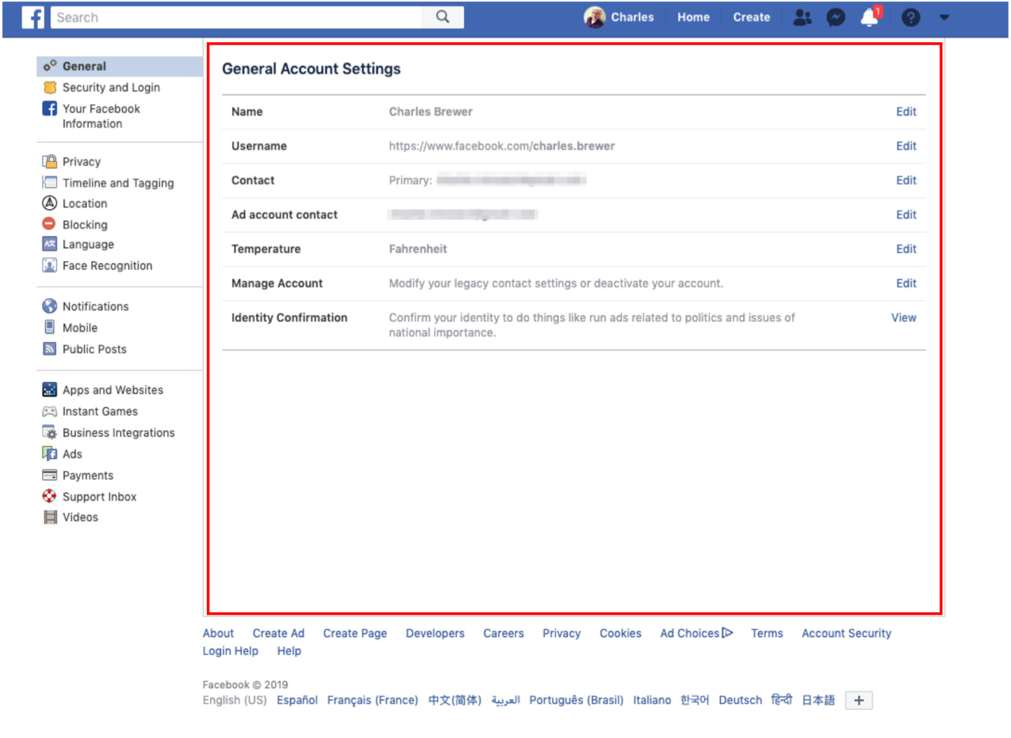This screenshot has width=1011, height=738.
Task: Click the Ads icon in sidebar
Action: [50, 453]
